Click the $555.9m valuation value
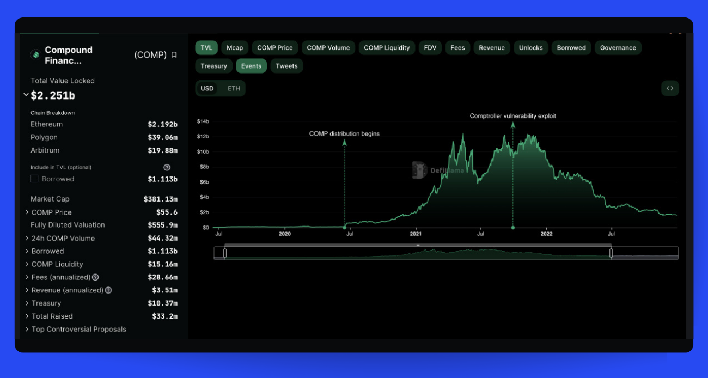This screenshot has width=708, height=378. click(163, 225)
